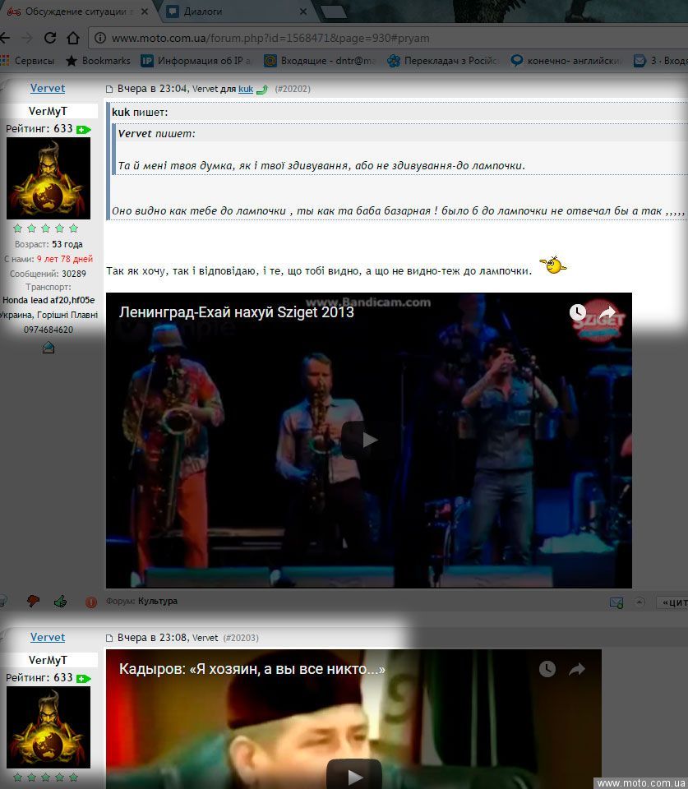
Task: Report post with red exclamation icon
Action: pos(91,602)
